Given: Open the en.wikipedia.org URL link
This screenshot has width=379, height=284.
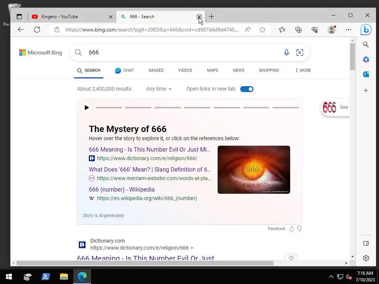Looking at the screenshot, I should pos(147,198).
